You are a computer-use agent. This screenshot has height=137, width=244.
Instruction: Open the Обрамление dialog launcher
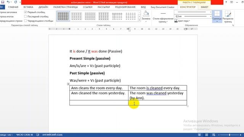click(x=233, y=25)
